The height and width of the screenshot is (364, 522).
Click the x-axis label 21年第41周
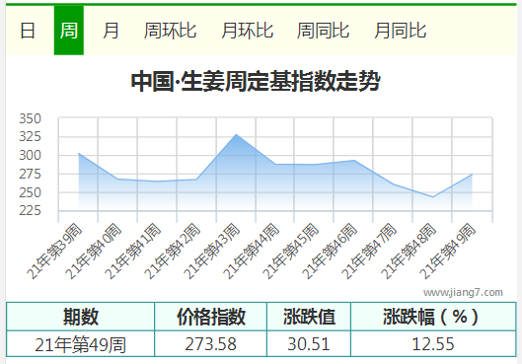point(133,252)
